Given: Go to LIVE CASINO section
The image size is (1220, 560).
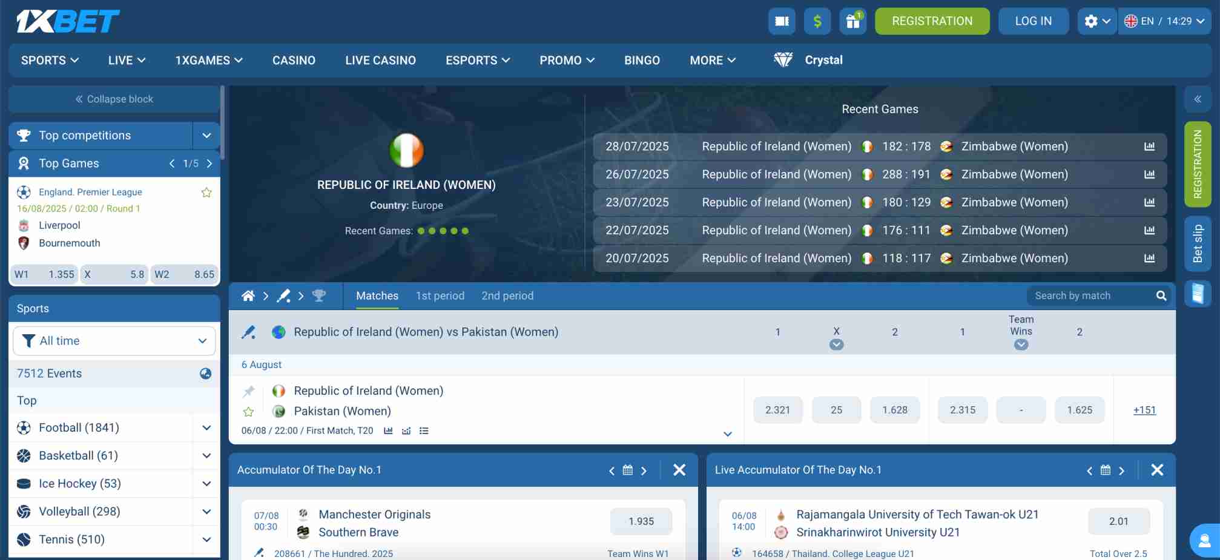Looking at the screenshot, I should tap(380, 61).
